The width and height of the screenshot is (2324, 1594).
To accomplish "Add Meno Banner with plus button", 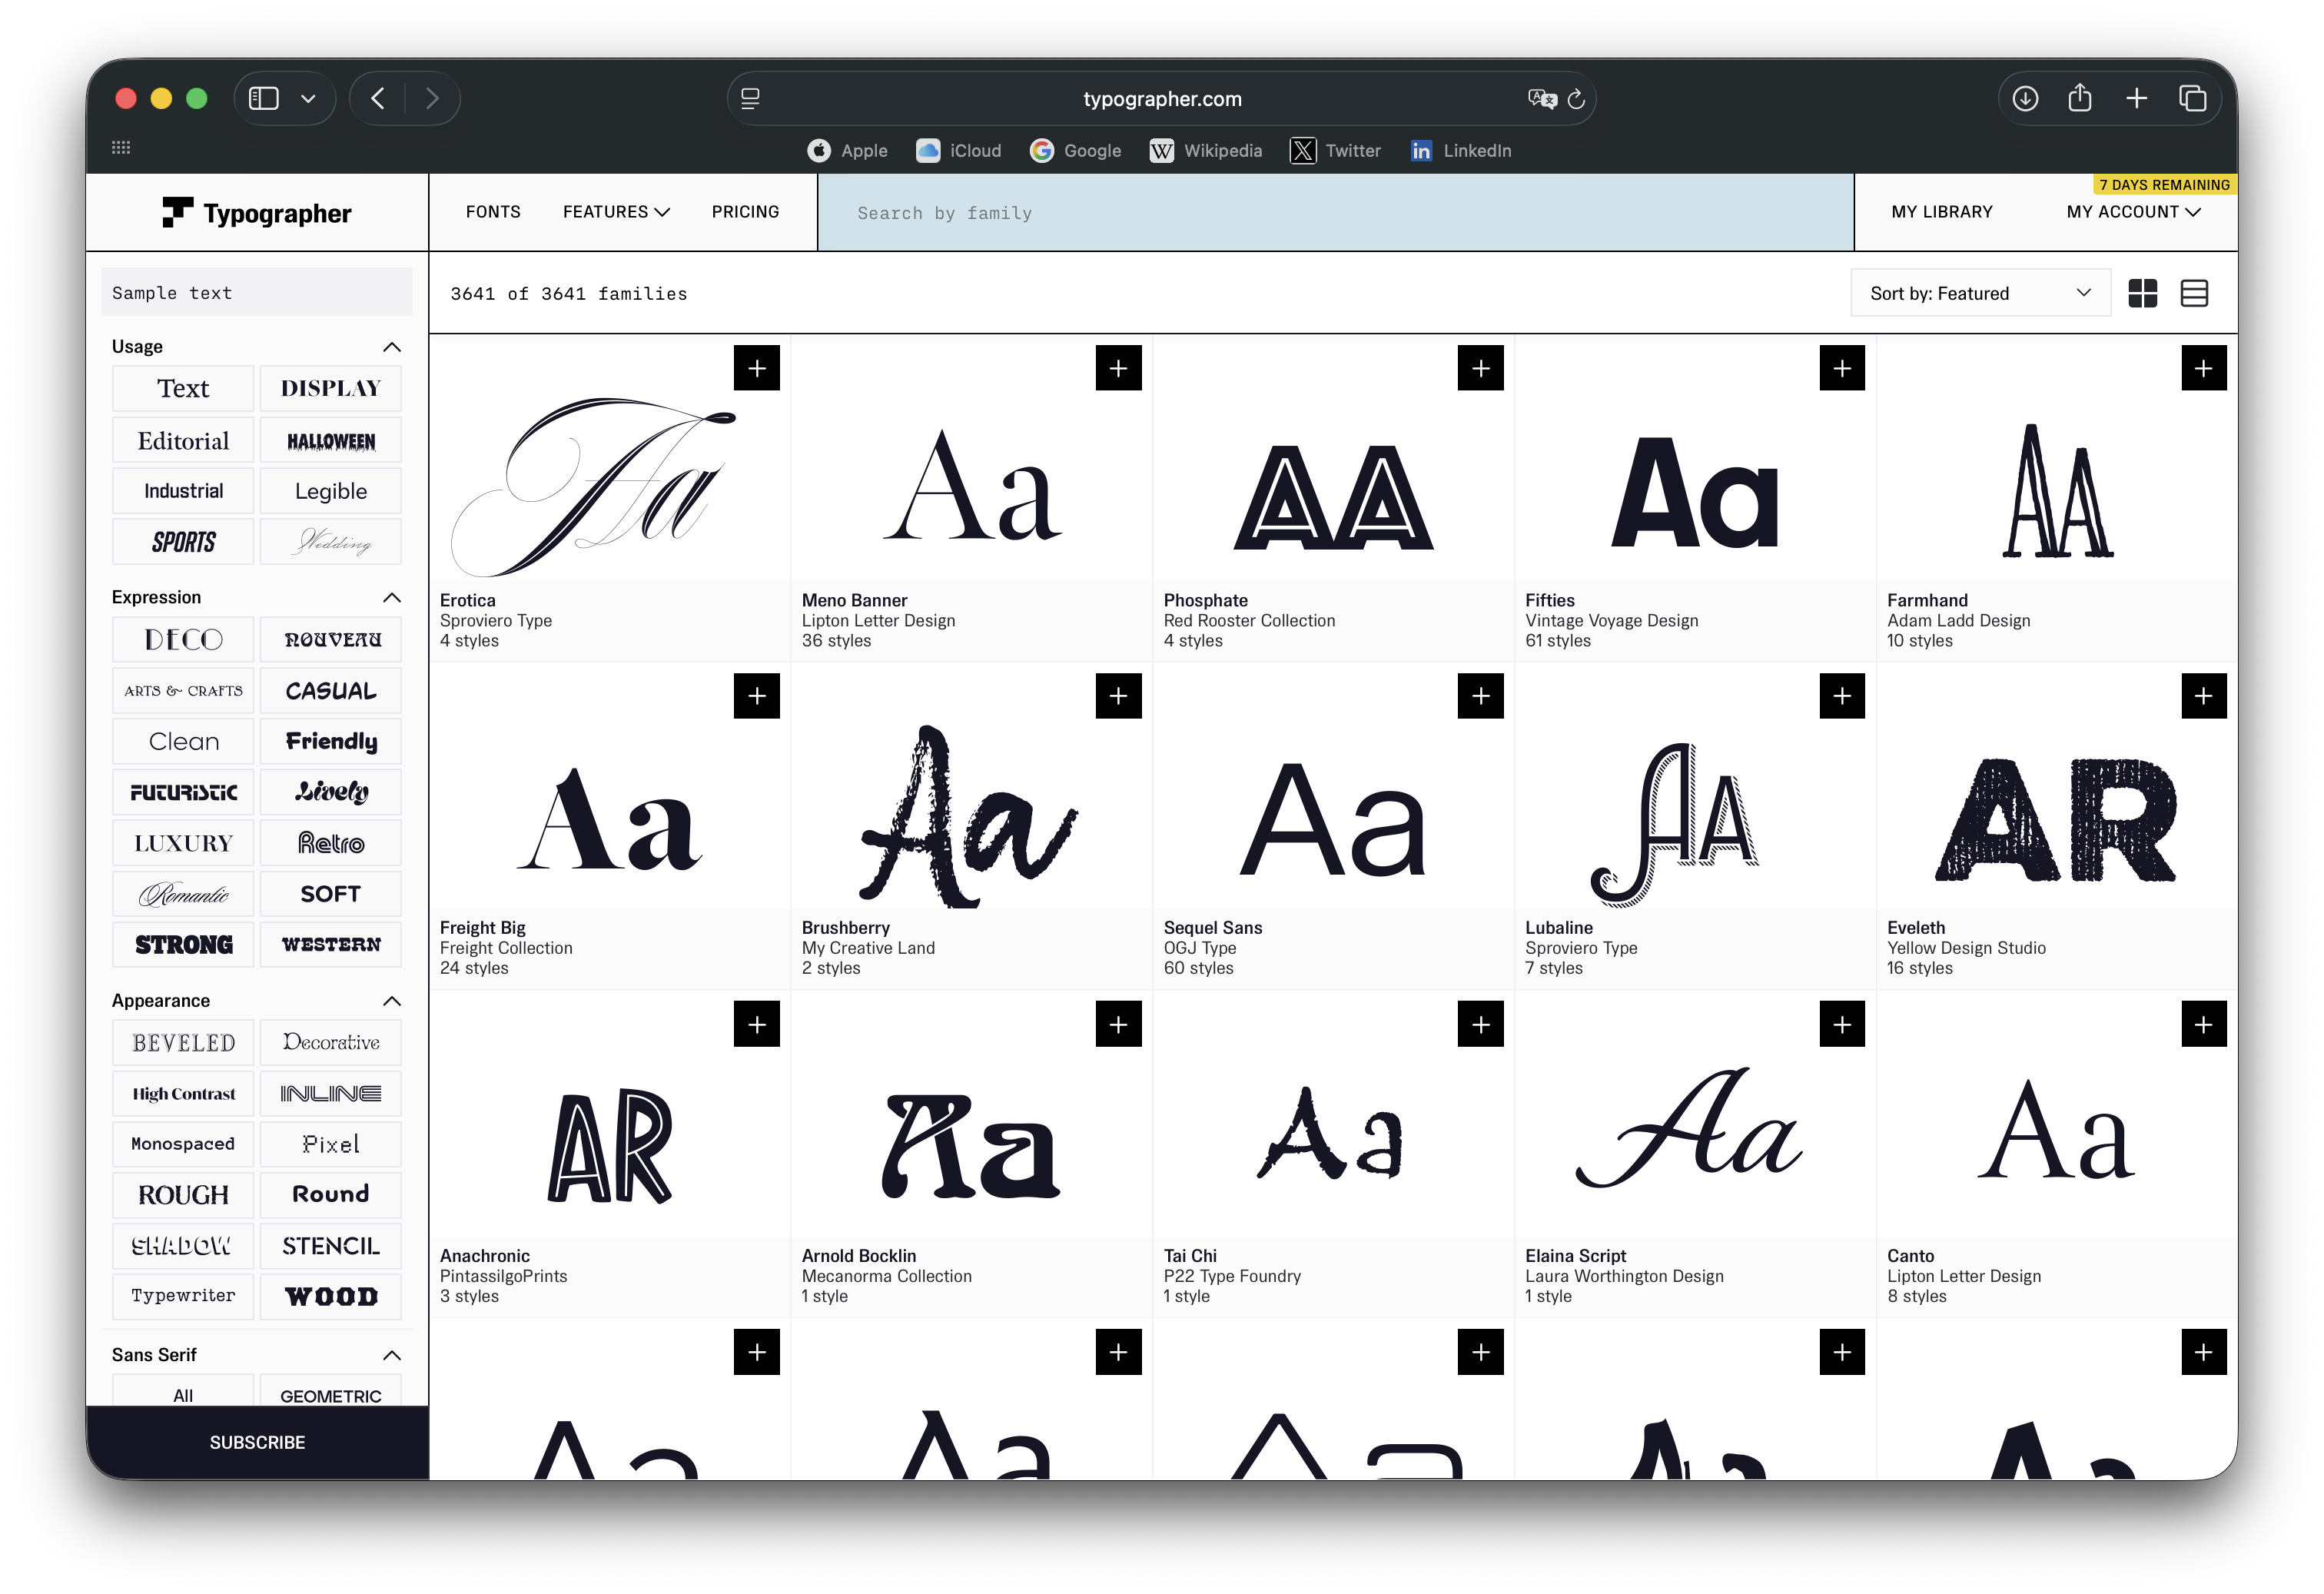I will pyautogui.click(x=1118, y=368).
